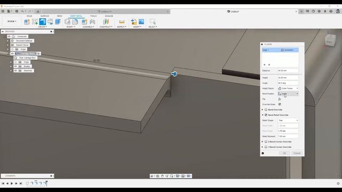The image size is (342, 192).
Task: Toggle visibility of the top-level Origin folder
Action: [12, 49]
